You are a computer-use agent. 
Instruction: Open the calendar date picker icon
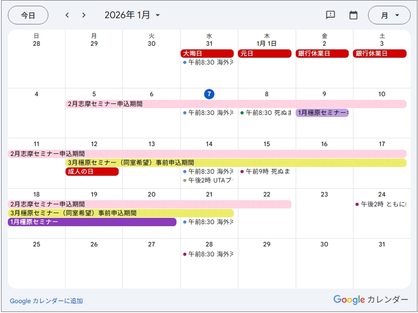[x=353, y=15]
